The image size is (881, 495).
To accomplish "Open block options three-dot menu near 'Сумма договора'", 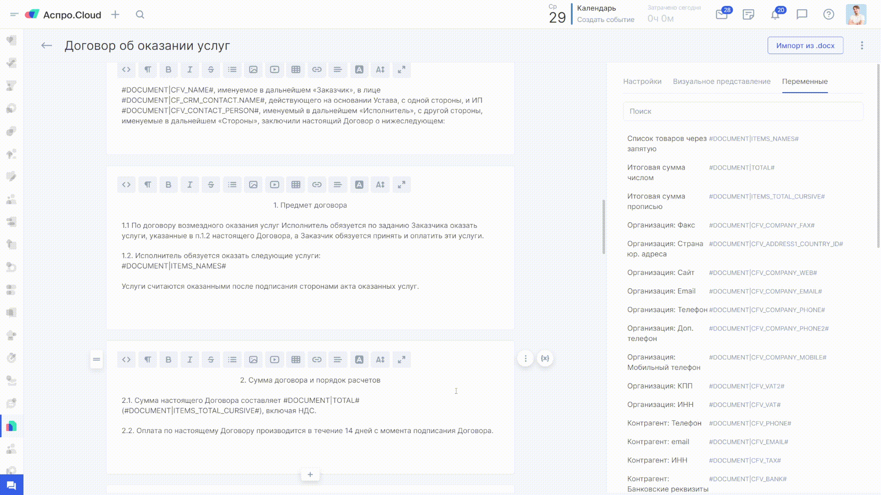I will pyautogui.click(x=526, y=358).
